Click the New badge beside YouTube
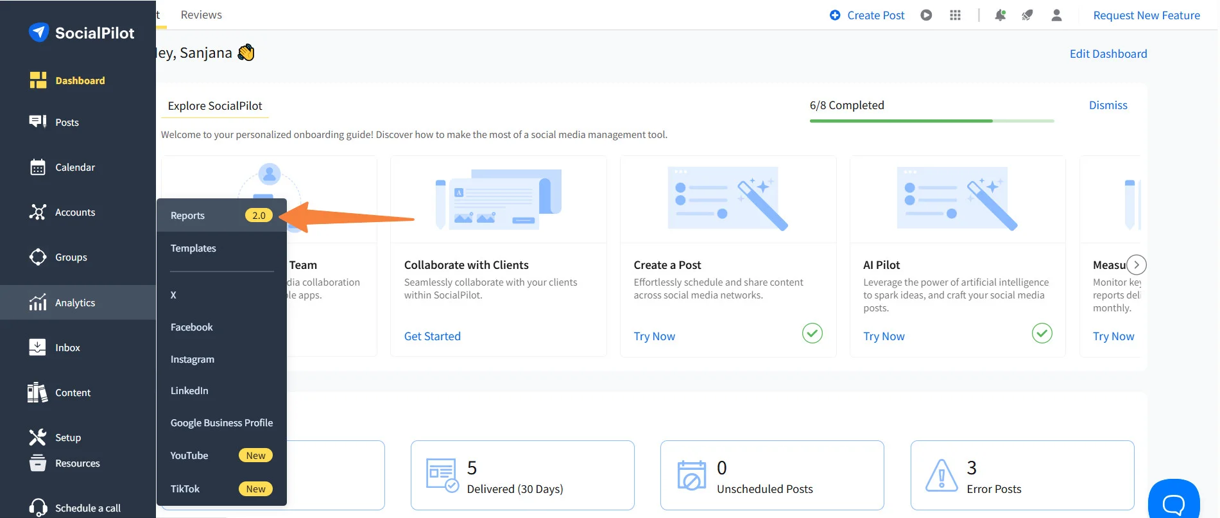The width and height of the screenshot is (1220, 518). 255,455
